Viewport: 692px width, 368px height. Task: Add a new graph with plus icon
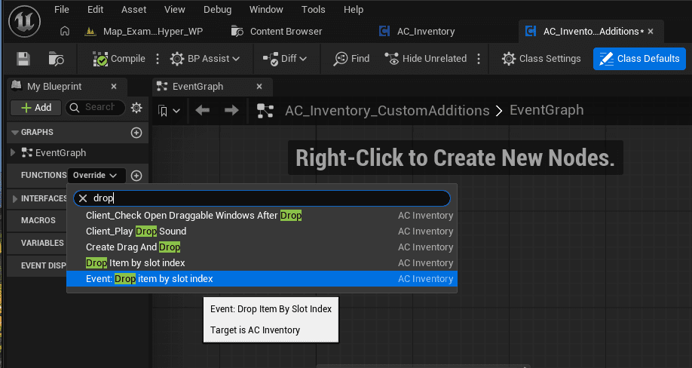pyautogui.click(x=136, y=133)
